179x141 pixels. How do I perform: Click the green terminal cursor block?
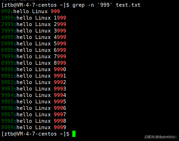pyautogui.click(x=74, y=134)
